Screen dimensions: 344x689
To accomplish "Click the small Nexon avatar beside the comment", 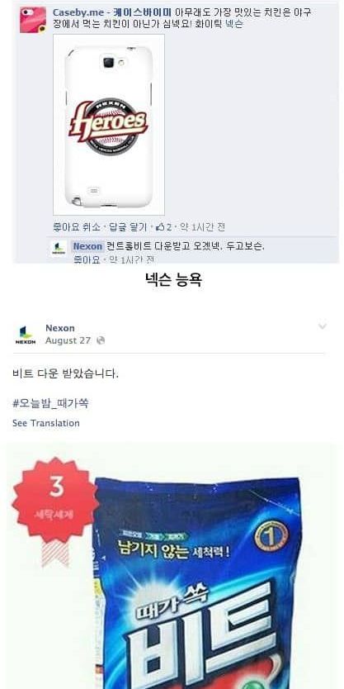I will [59, 249].
